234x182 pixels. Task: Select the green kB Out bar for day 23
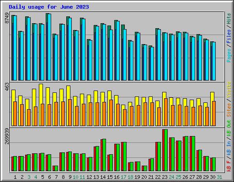(166, 150)
